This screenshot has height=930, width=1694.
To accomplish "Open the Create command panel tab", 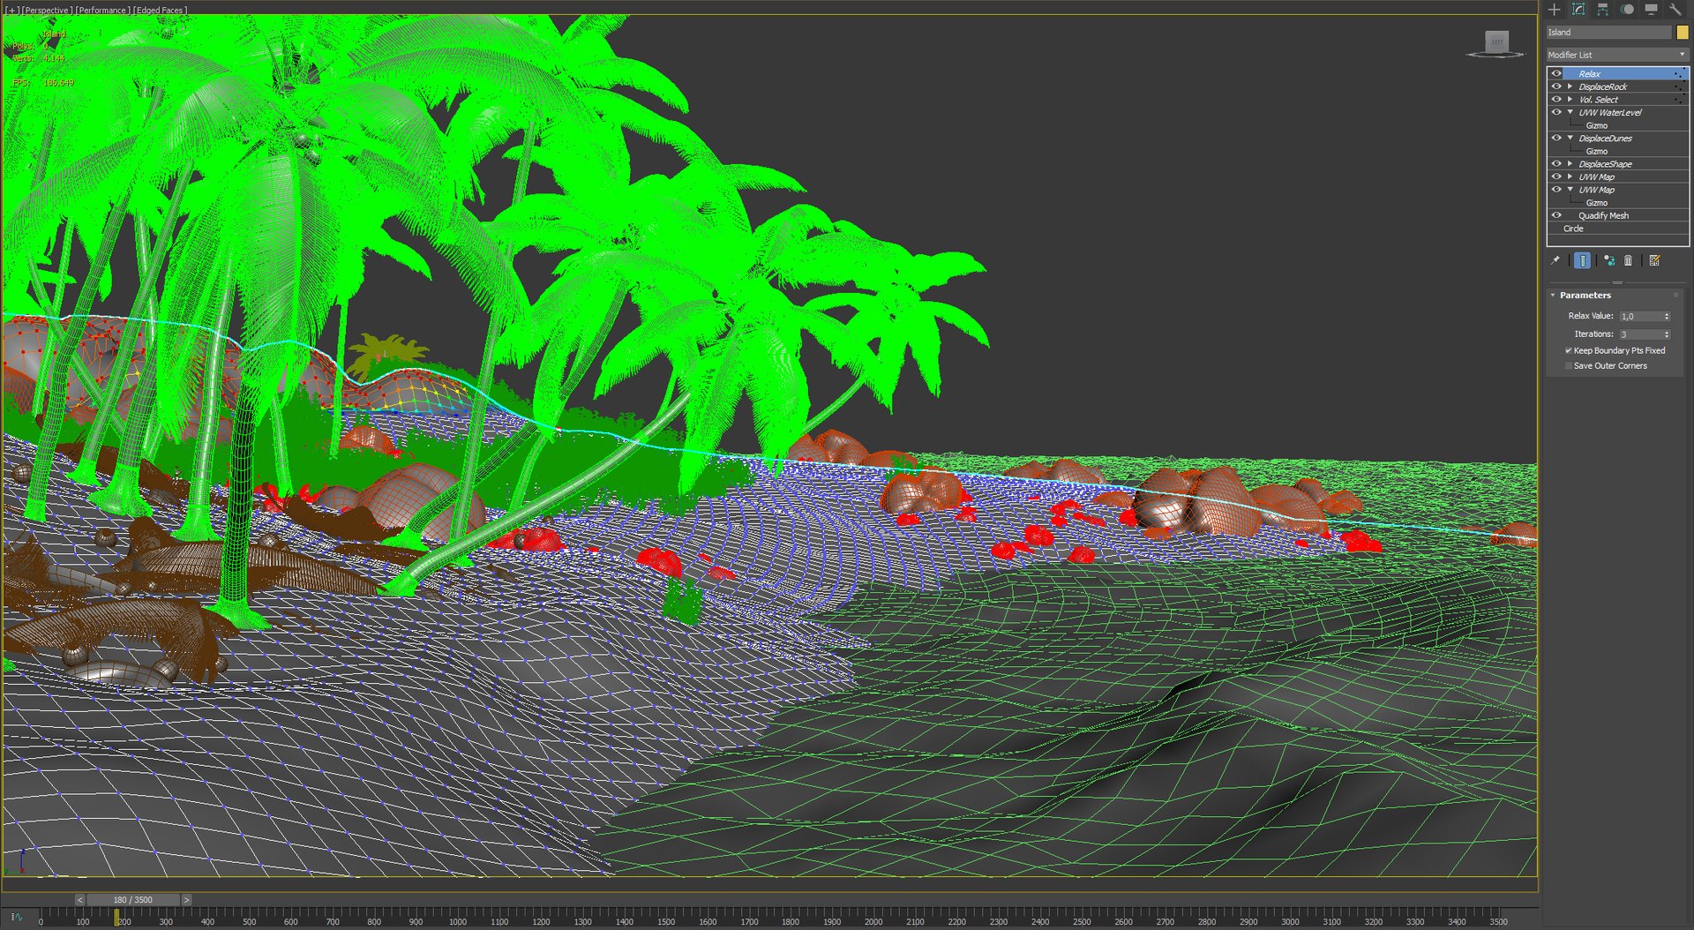I will click(1555, 10).
